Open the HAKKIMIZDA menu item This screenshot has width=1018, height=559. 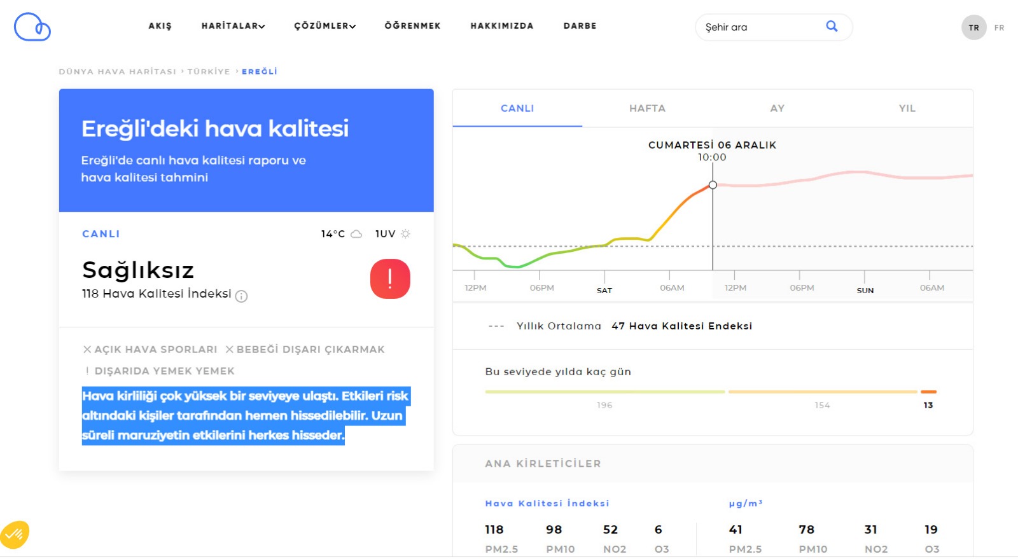coord(501,26)
